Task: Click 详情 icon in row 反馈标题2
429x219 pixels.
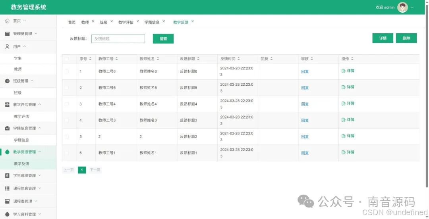Action: coord(343,136)
